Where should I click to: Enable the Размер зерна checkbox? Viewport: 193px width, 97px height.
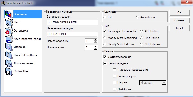point(114,76)
